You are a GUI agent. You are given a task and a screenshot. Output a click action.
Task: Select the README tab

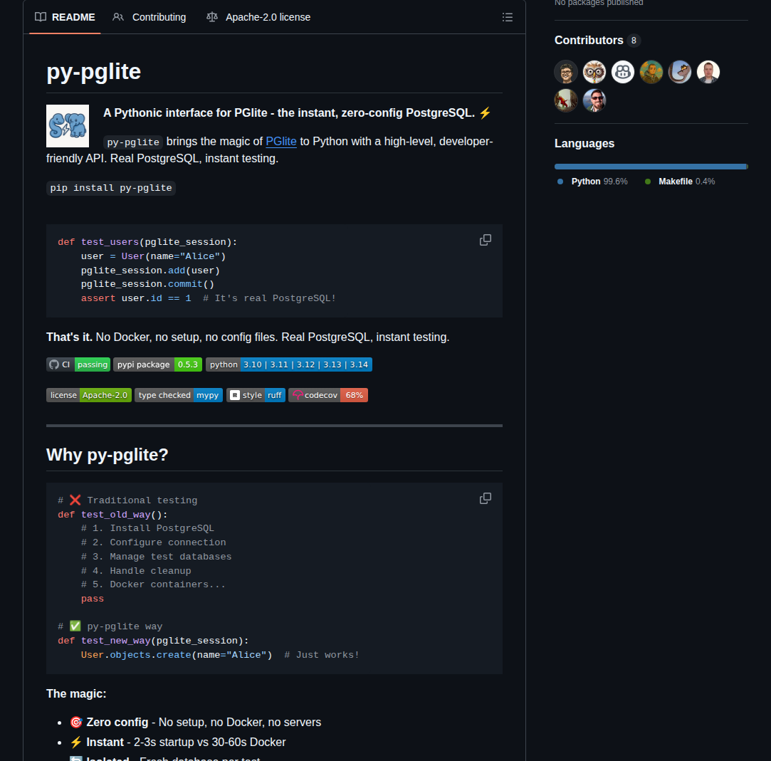[65, 17]
